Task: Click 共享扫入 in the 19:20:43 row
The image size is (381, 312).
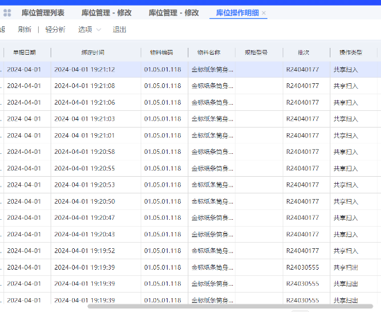Action: [x=346, y=234]
